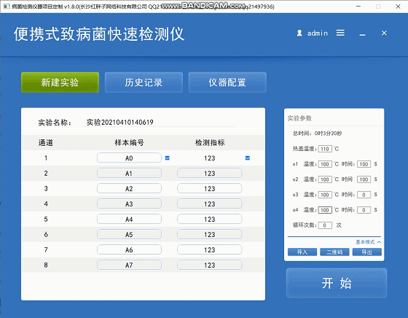Click the s1 temperature field
Image resolution: width=408 pixels, height=318 pixels.
point(325,164)
